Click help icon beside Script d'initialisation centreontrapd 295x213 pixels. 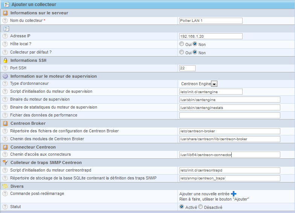pyautogui.click(x=5, y=170)
